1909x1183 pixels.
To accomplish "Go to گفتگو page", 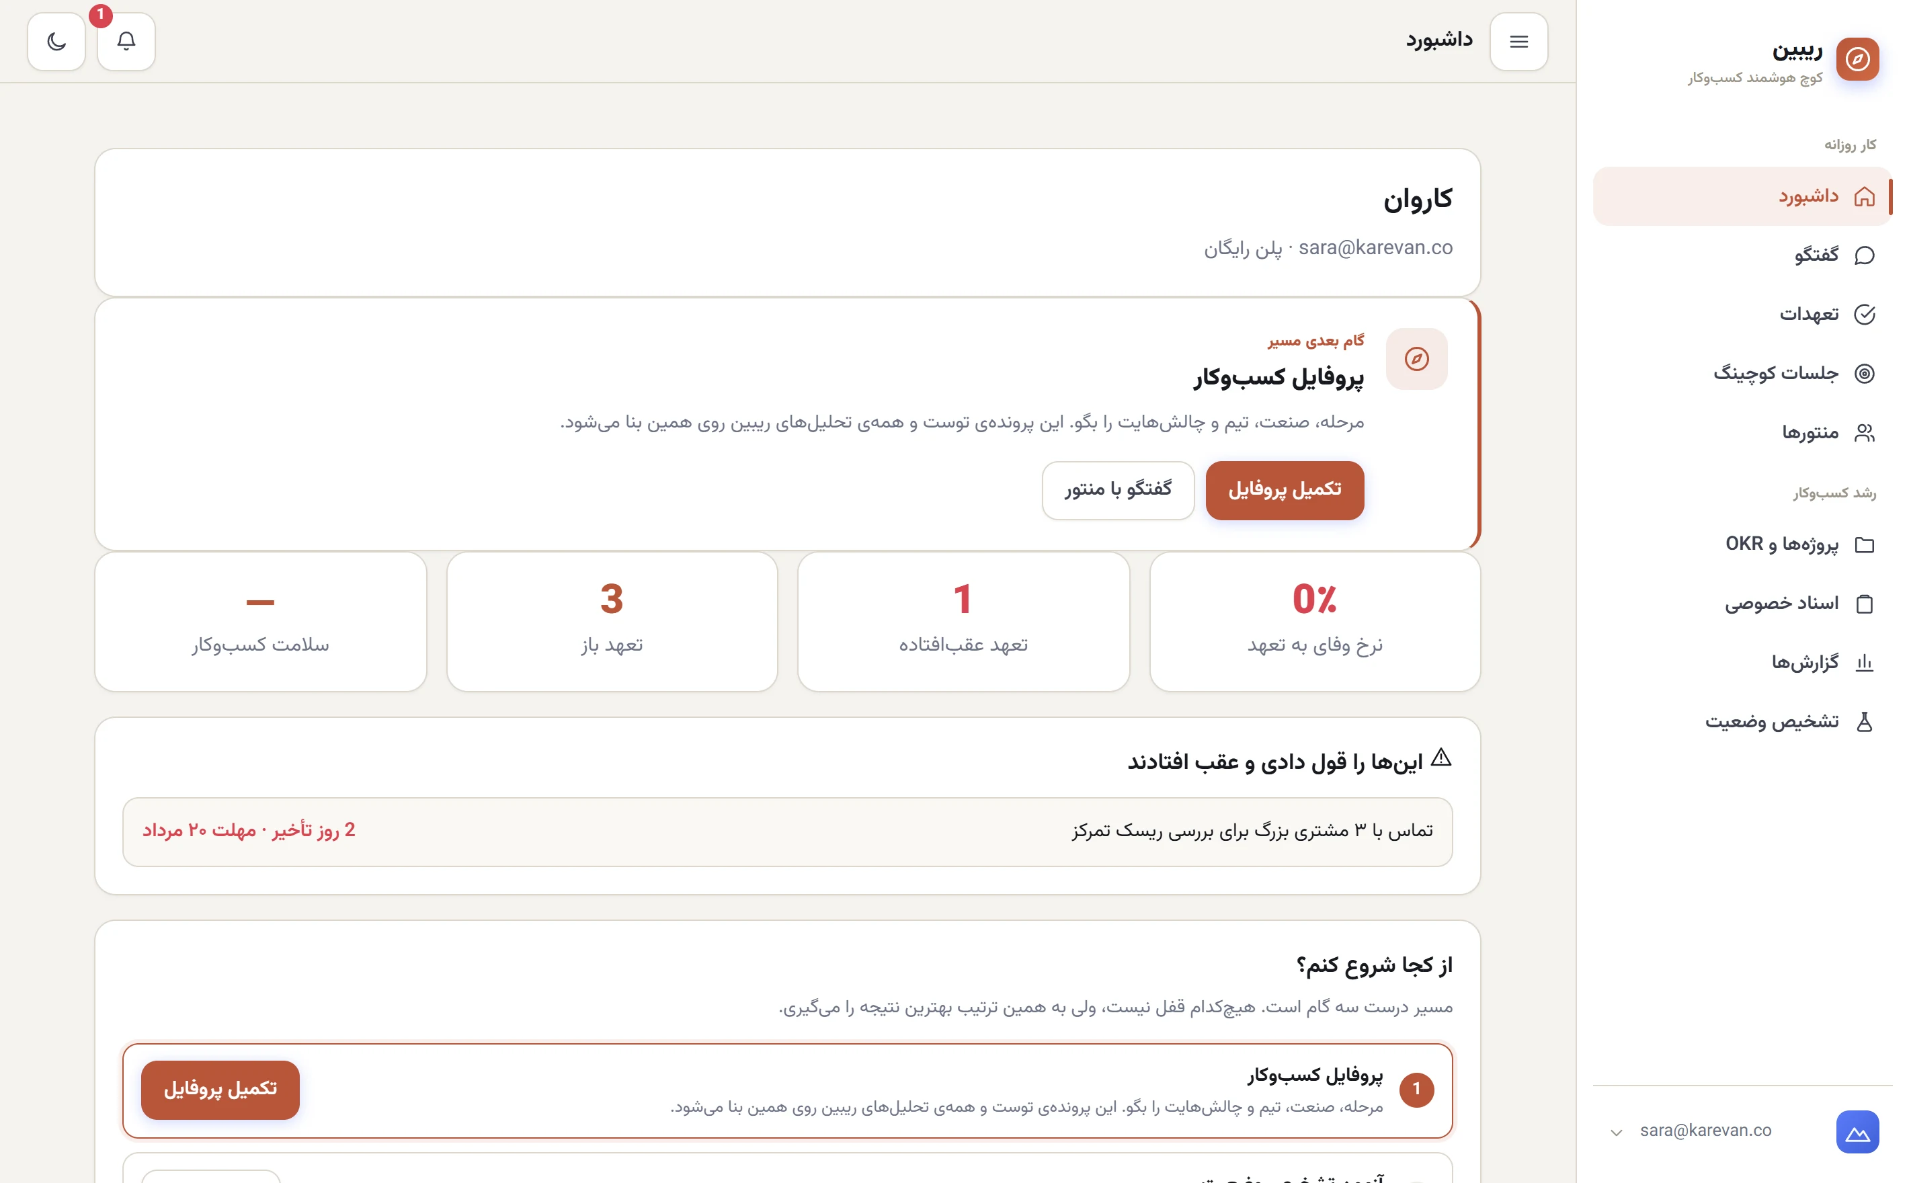I will point(1742,255).
